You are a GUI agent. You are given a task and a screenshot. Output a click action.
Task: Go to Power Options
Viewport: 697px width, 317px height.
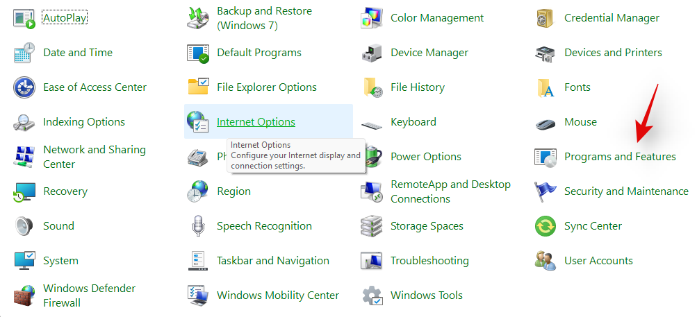point(426,157)
